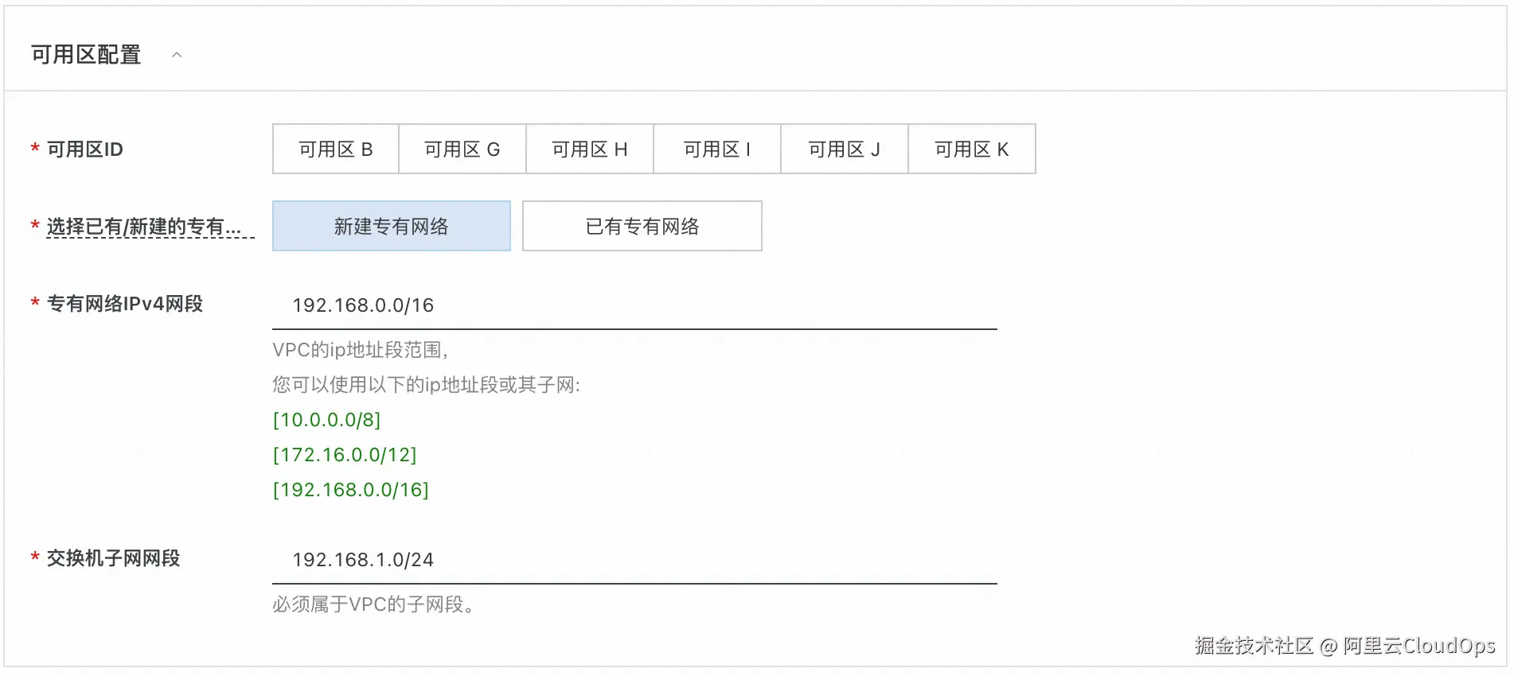Click the 专有网络IPv4网段 input field

tap(634, 305)
